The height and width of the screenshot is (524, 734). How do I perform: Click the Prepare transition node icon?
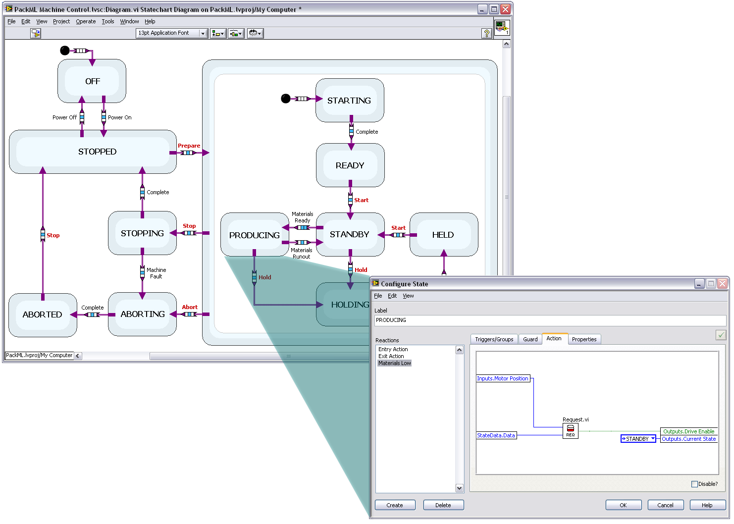tap(188, 153)
